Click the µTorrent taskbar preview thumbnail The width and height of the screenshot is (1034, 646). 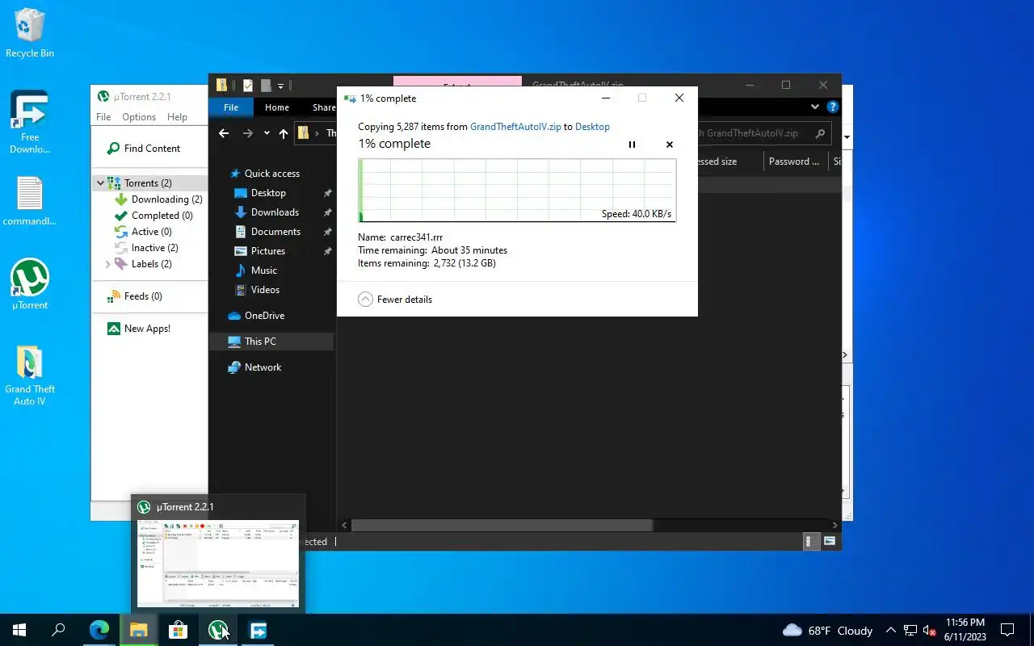click(218, 564)
